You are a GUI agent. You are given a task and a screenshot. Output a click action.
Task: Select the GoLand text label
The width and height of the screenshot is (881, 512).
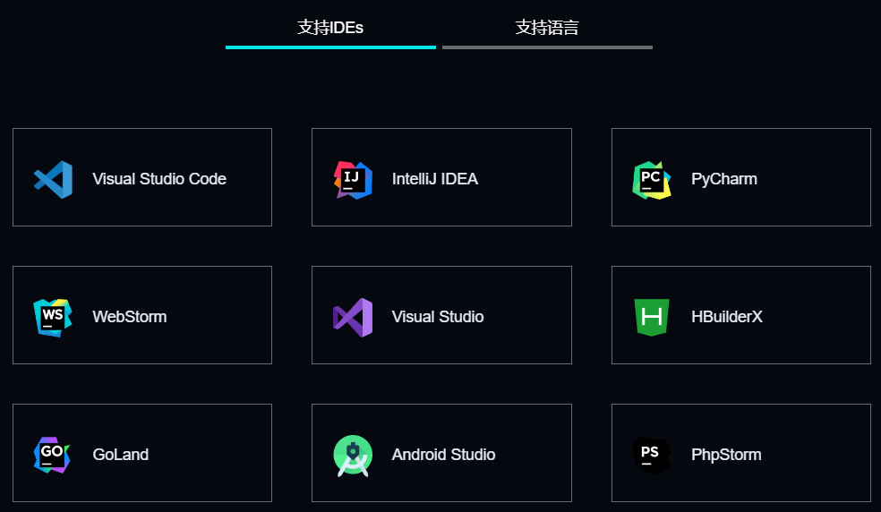121,454
